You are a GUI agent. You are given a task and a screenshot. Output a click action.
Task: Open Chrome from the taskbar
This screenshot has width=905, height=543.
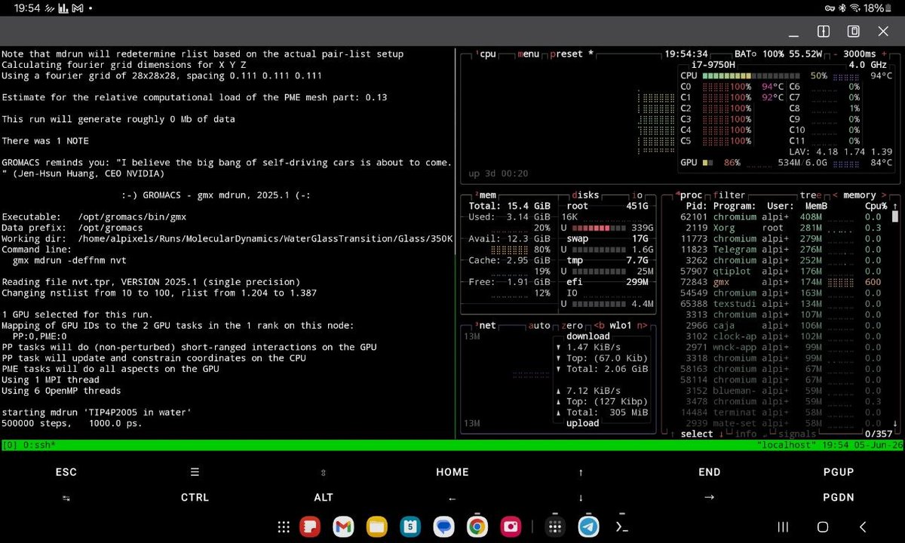[477, 526]
